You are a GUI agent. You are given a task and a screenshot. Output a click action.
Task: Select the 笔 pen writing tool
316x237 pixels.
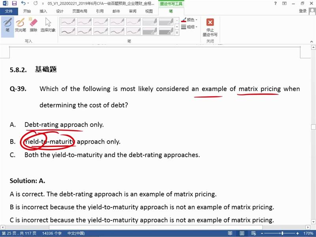coord(8,26)
